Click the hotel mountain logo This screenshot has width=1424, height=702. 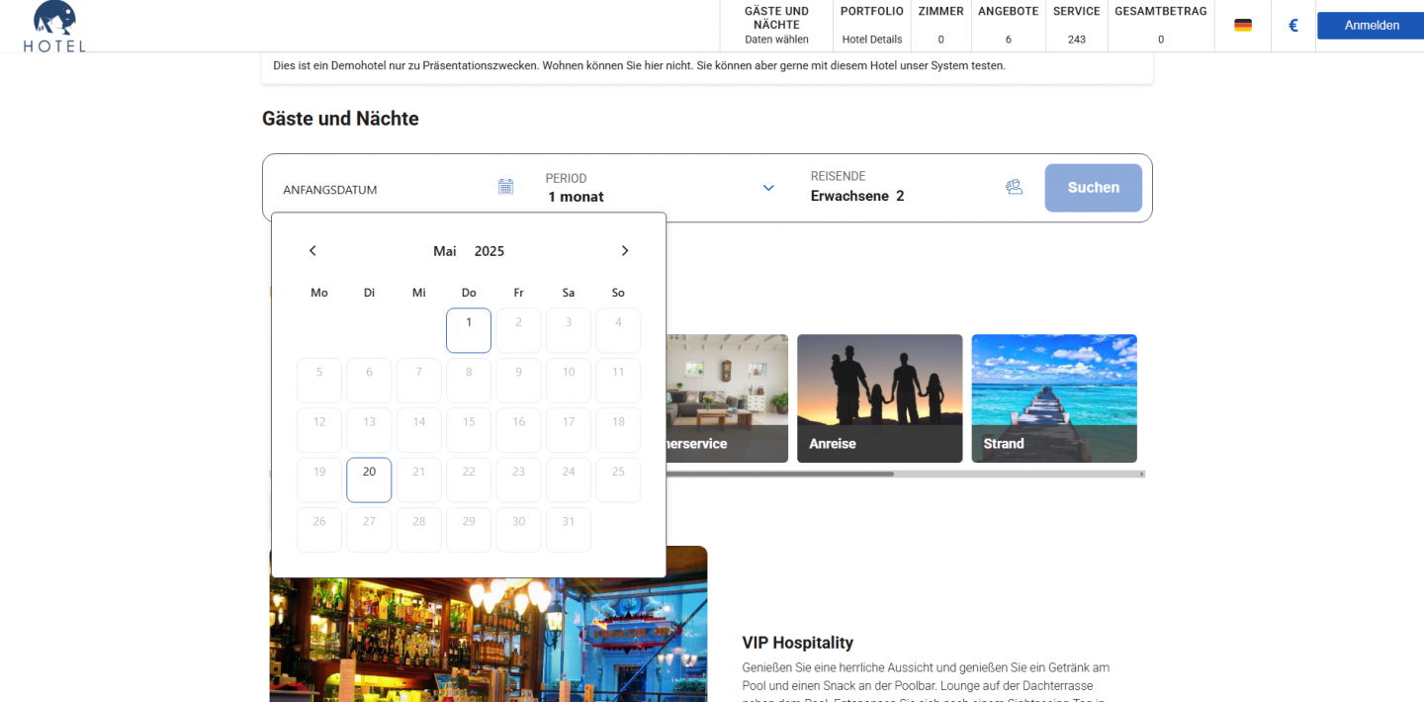[x=54, y=26]
